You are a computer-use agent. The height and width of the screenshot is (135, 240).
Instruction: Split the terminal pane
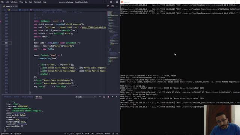click(104, 97)
